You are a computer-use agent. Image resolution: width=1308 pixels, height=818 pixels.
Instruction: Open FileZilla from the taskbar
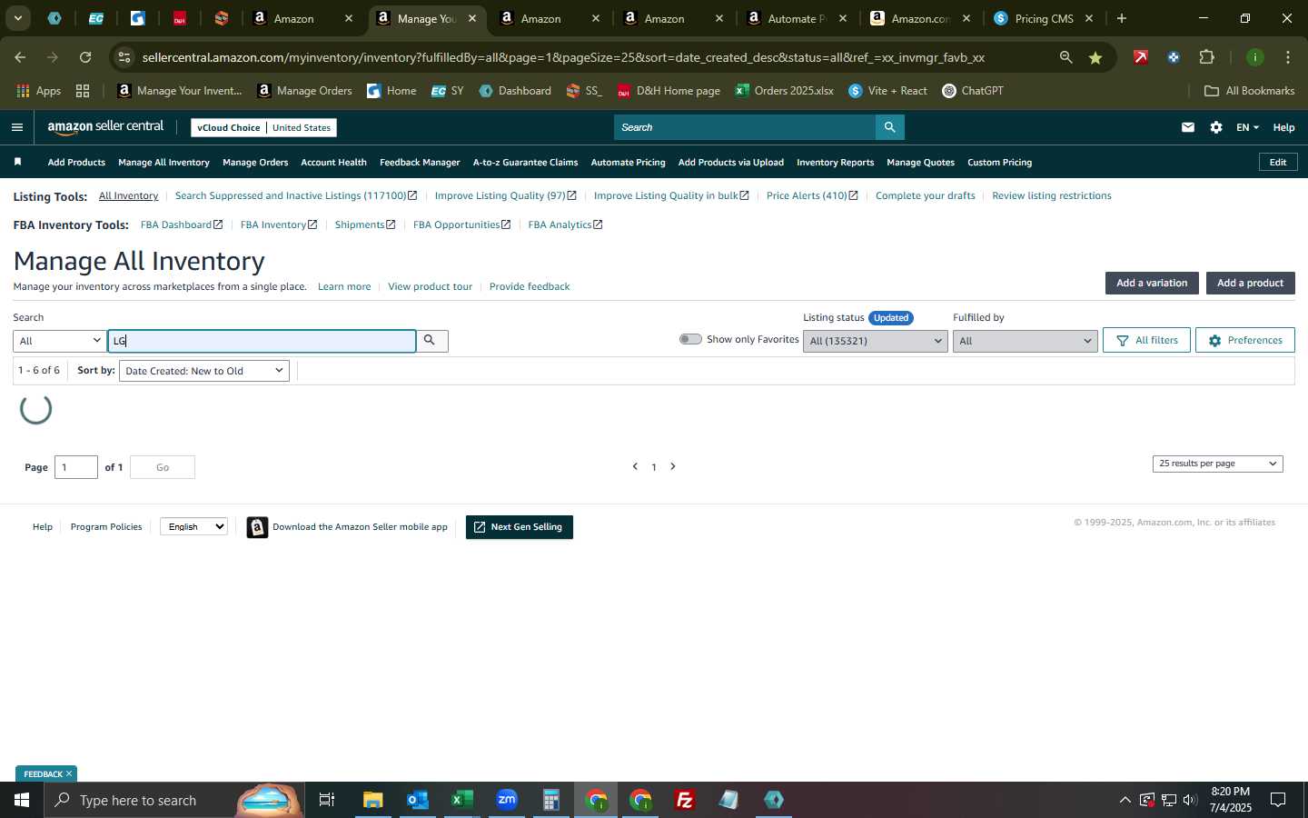coord(685,800)
